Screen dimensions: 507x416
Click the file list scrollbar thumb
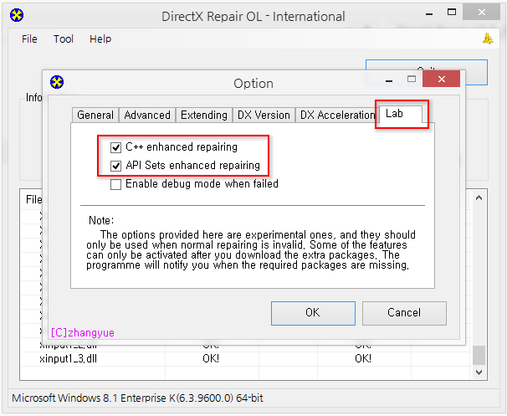[479, 355]
